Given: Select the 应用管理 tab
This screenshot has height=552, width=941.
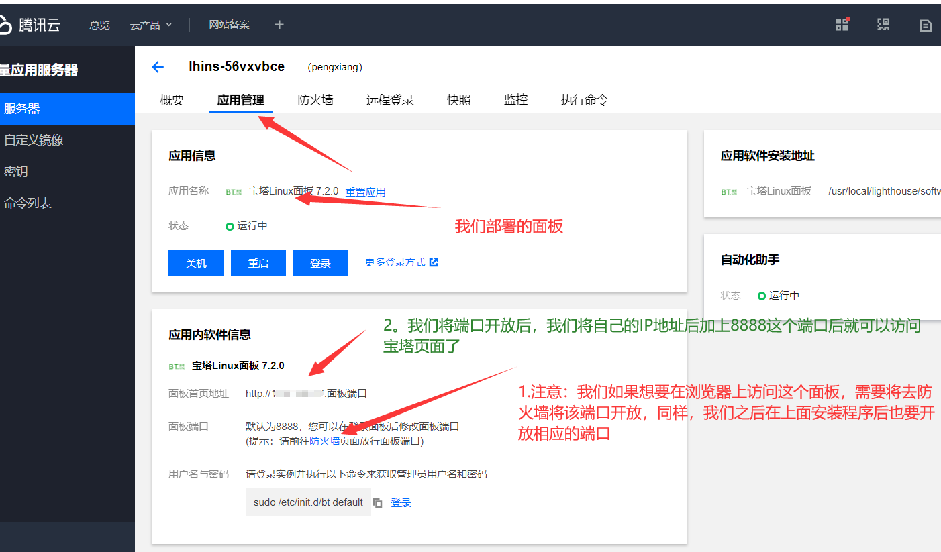Looking at the screenshot, I should pyautogui.click(x=240, y=100).
